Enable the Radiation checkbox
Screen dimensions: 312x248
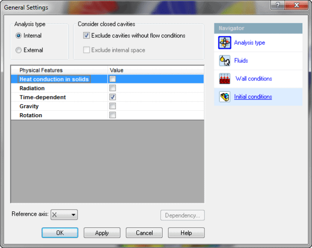click(112, 88)
